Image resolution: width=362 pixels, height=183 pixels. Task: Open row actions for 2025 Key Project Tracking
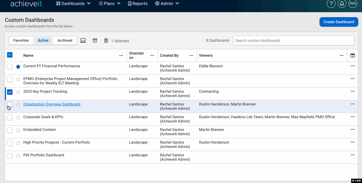353,91
